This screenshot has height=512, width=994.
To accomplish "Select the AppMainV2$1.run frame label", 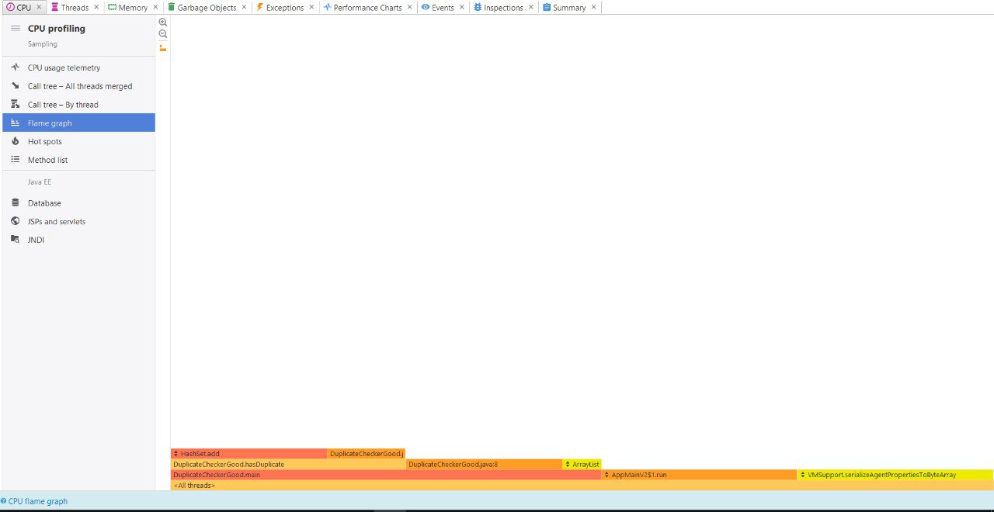I will coord(639,475).
